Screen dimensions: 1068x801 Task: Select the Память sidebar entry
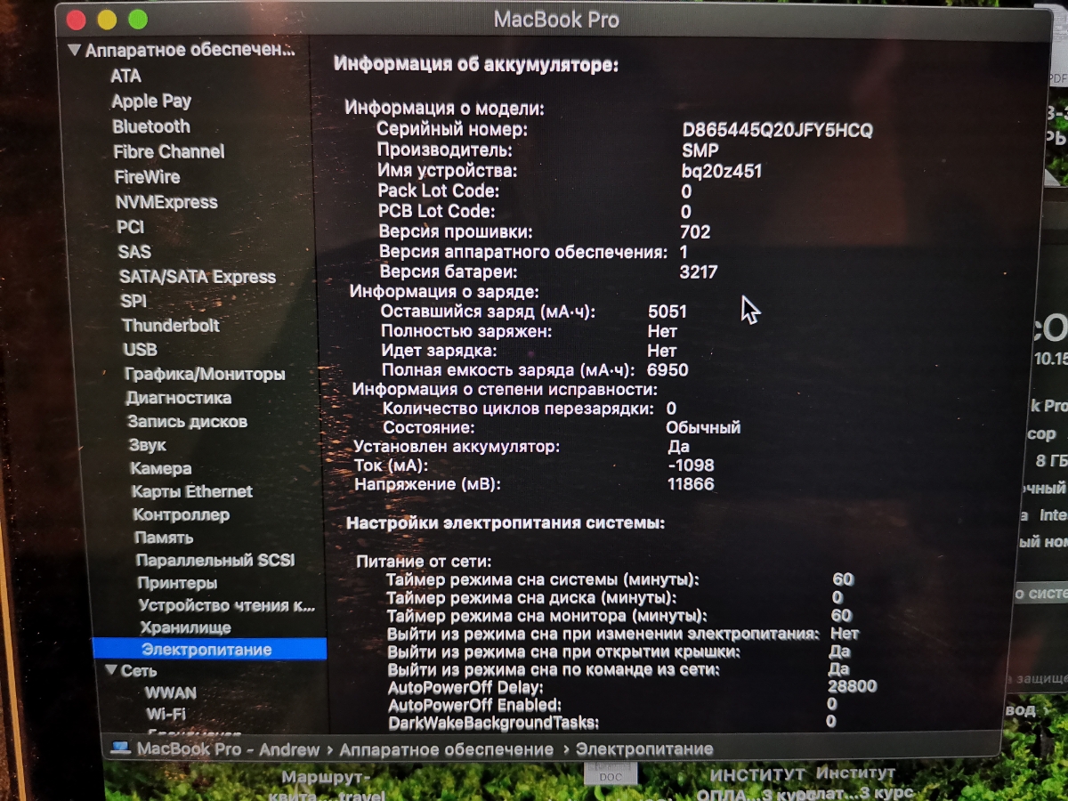(x=164, y=538)
